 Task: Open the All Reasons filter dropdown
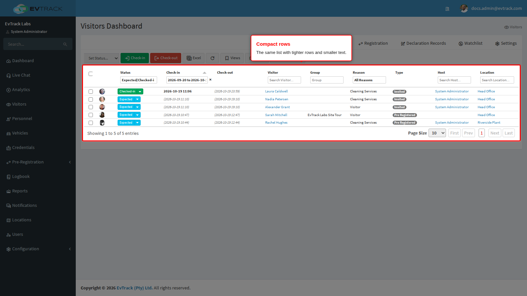point(369,80)
